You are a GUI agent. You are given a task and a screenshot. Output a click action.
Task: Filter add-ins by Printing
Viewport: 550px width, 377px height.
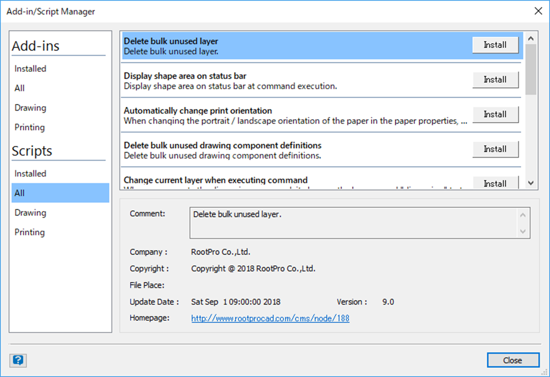[x=29, y=127]
